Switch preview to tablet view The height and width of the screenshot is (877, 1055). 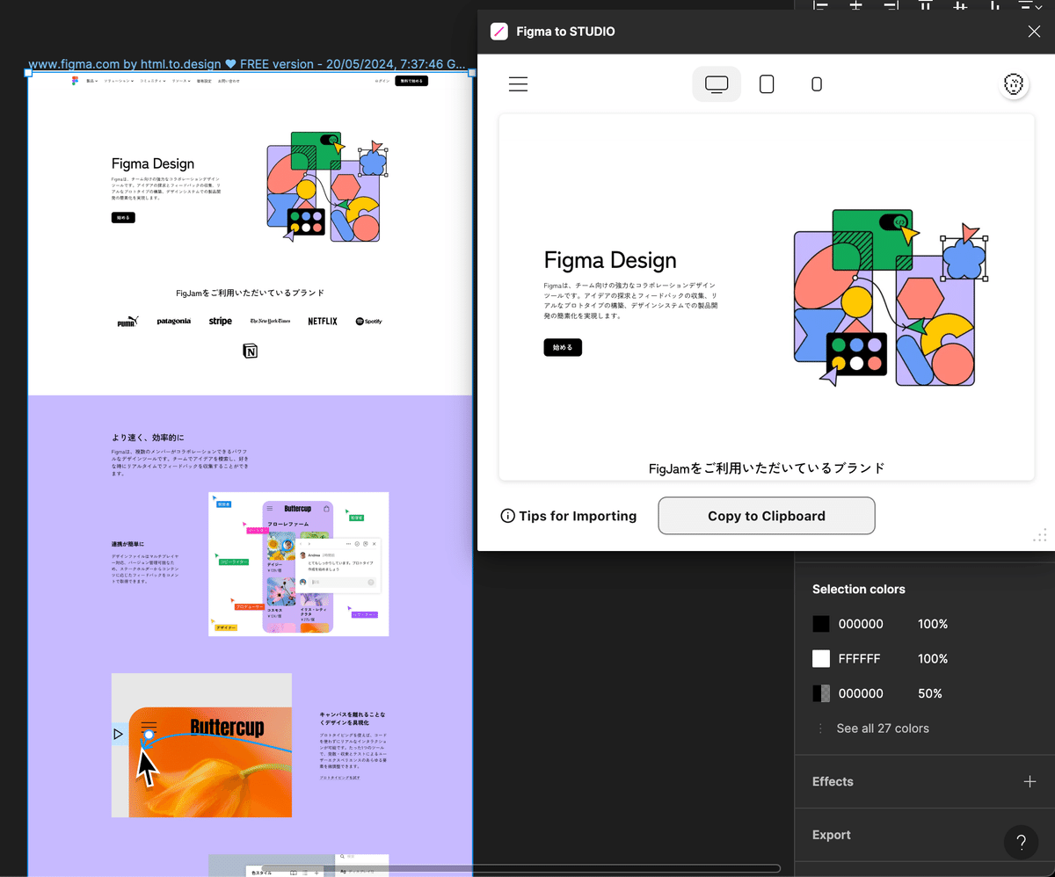(767, 84)
